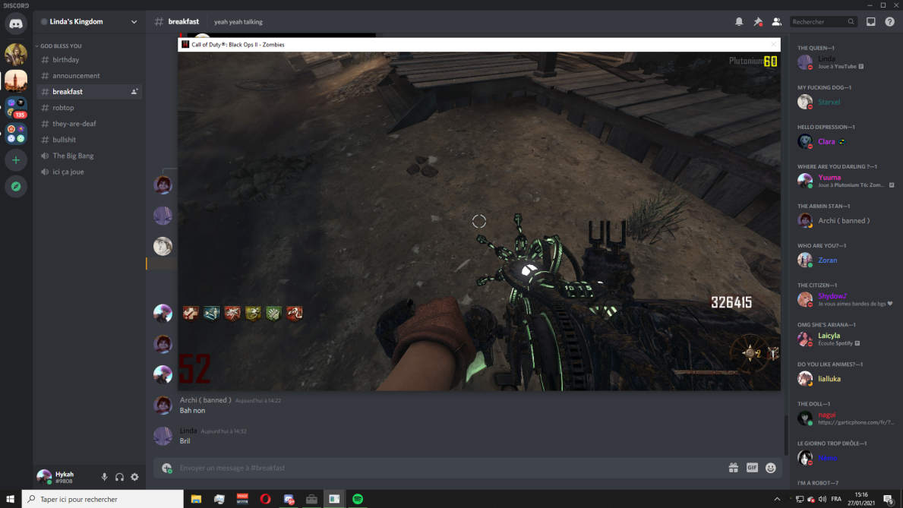Click the Archi ( banned ) message username

[x=205, y=400]
